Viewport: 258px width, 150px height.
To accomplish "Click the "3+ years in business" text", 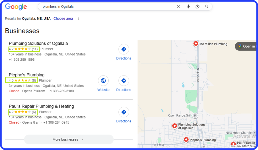I will point(24,86).
